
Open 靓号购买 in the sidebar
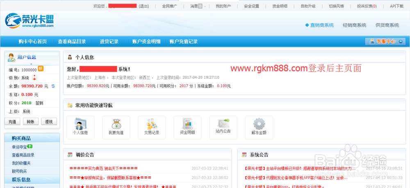19,171
